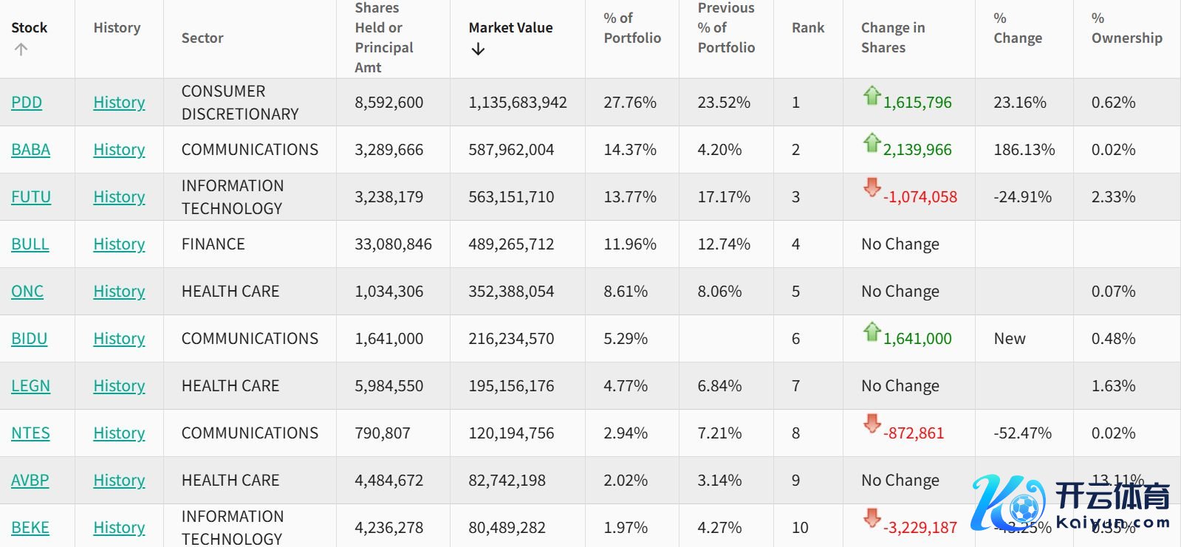
Task: Click the red down arrow beside -872,861
Action: click(872, 424)
